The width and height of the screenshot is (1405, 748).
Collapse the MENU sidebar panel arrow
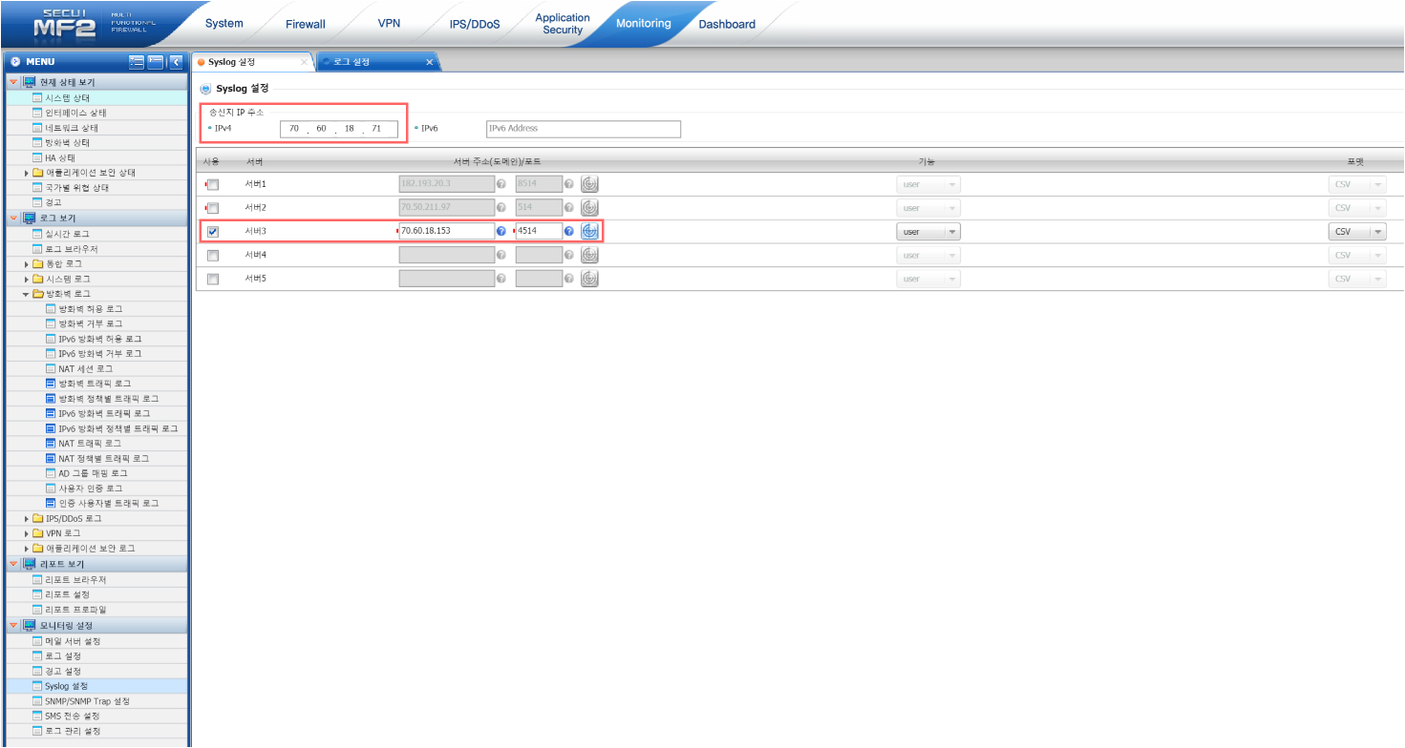click(175, 62)
